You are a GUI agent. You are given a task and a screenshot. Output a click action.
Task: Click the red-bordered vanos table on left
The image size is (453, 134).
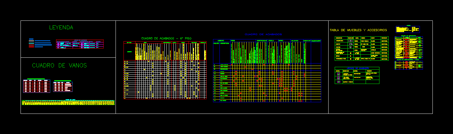tap(36, 86)
